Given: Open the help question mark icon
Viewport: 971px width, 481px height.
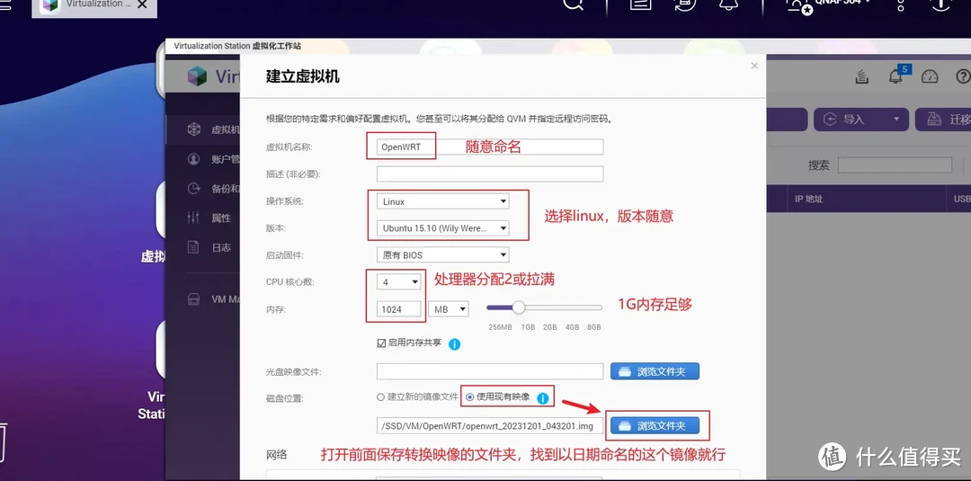Looking at the screenshot, I should coord(963,76).
